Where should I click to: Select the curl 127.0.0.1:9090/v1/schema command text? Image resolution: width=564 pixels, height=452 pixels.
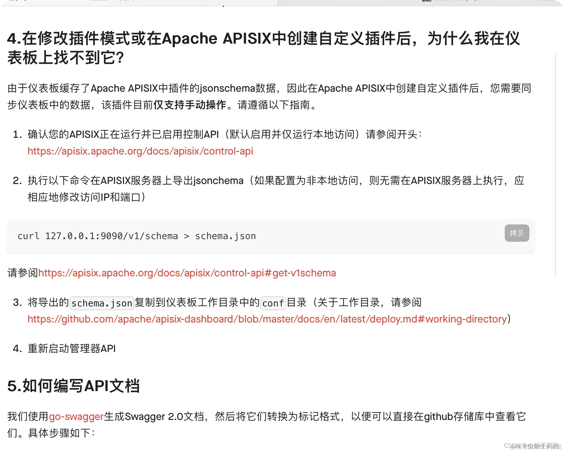click(x=137, y=236)
